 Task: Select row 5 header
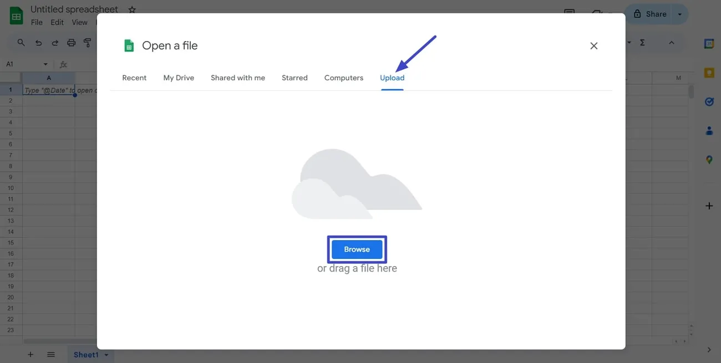click(x=11, y=134)
